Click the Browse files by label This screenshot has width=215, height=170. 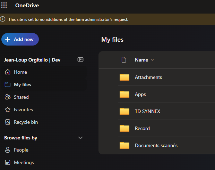tap(21, 138)
